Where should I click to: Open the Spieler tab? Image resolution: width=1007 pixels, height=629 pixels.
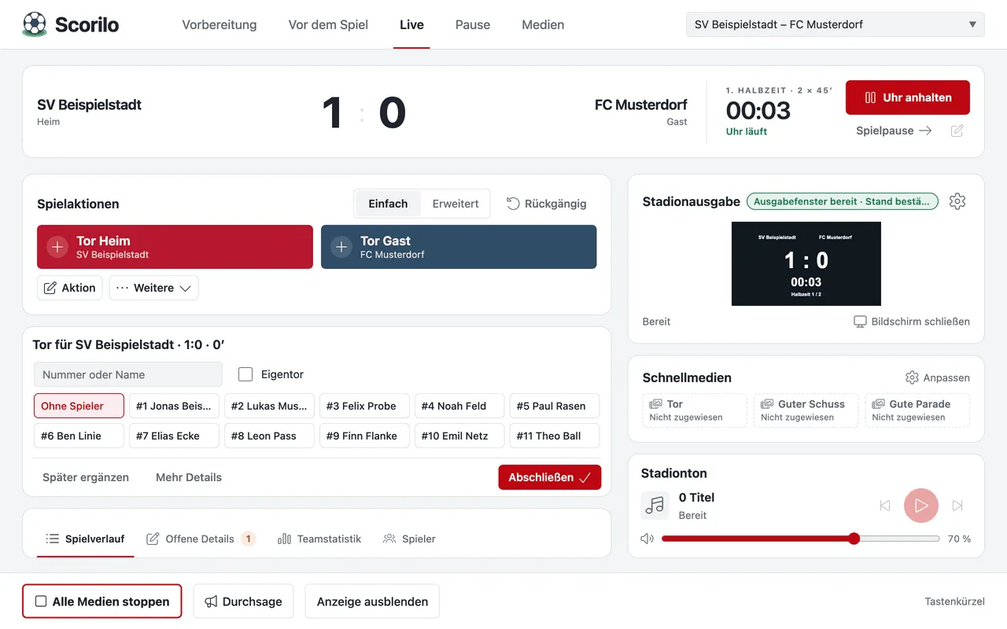tap(409, 539)
